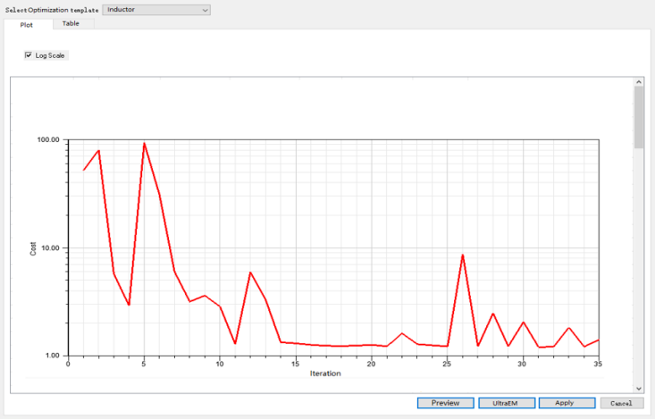Click the Iteration x-axis label
The image size is (655, 419).
tap(324, 373)
